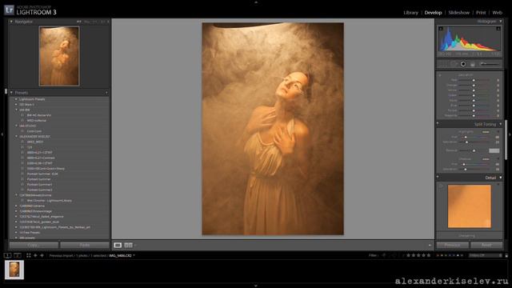Click the Navigator preview image
This screenshot has height=288, width=512.
pos(59,57)
